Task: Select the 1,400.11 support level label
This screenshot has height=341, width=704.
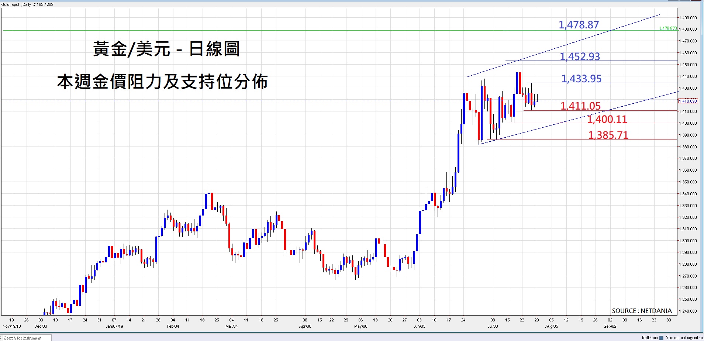Action: [x=607, y=119]
